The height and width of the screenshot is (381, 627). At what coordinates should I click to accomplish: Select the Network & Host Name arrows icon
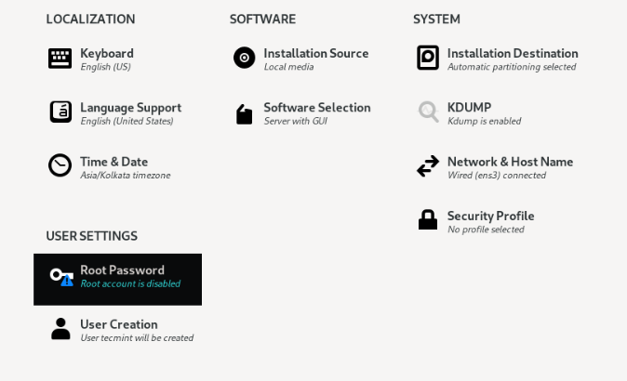pos(428,165)
